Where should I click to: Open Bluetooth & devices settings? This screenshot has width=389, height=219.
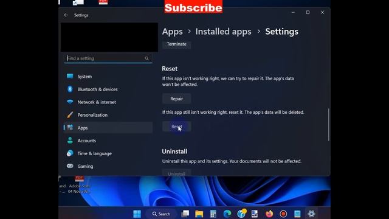tap(108, 89)
